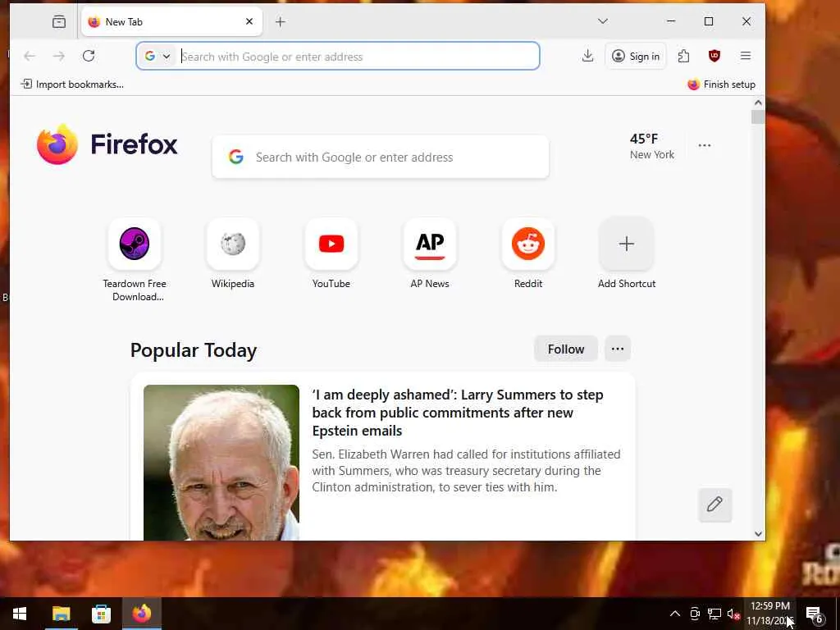This screenshot has width=840, height=630.
Task: Click Firefox icon in taskbar
Action: (142, 614)
